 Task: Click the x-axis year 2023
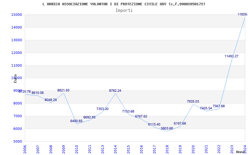pos(232,149)
